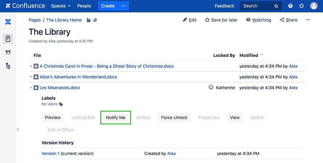Expand the A Christmas Carol file row
Screen dimensions: 323x163
31,66
